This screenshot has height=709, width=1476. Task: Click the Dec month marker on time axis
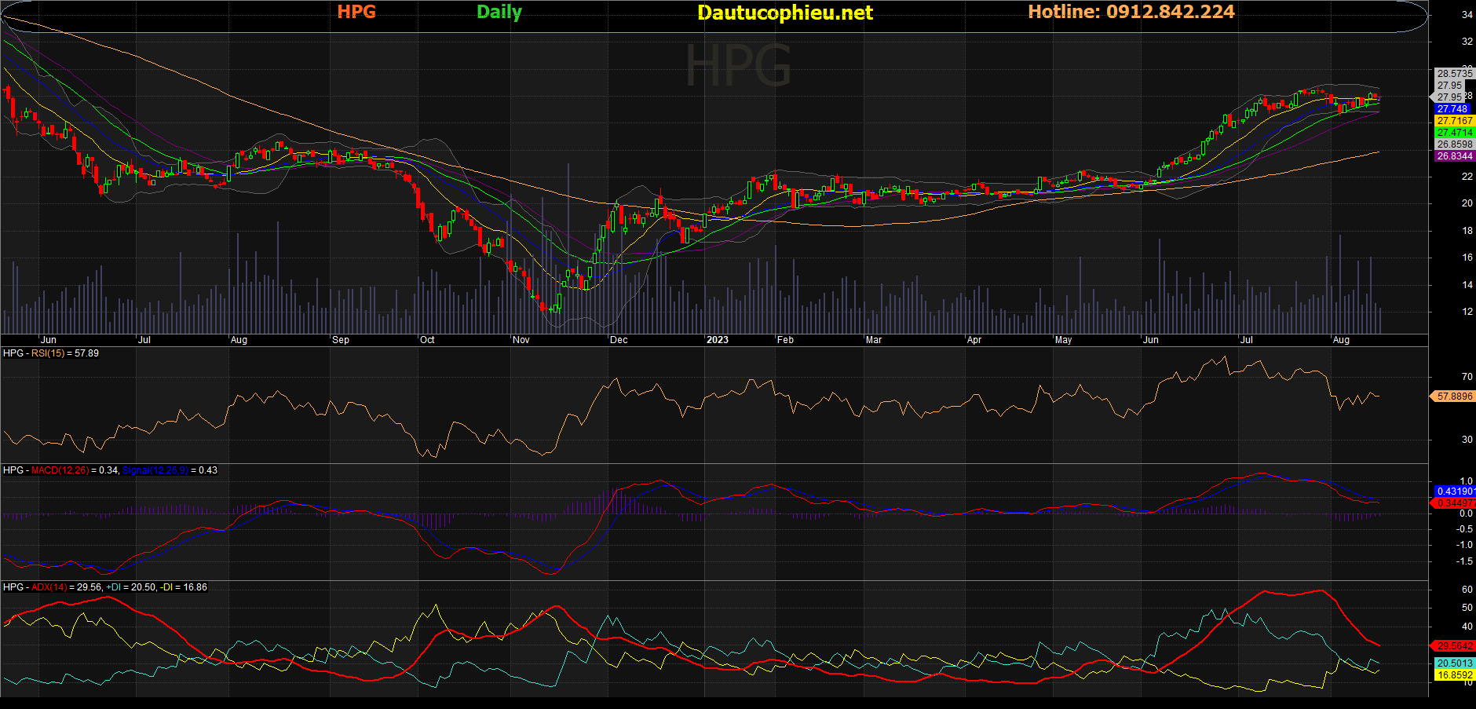[619, 340]
